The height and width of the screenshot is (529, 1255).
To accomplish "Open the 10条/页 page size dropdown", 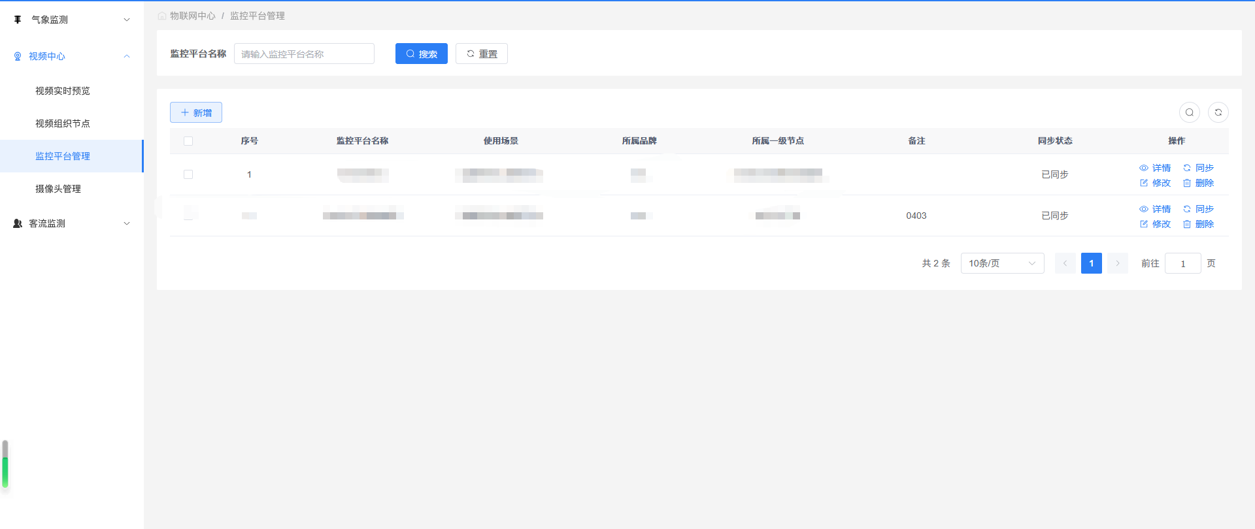I will coord(1003,263).
